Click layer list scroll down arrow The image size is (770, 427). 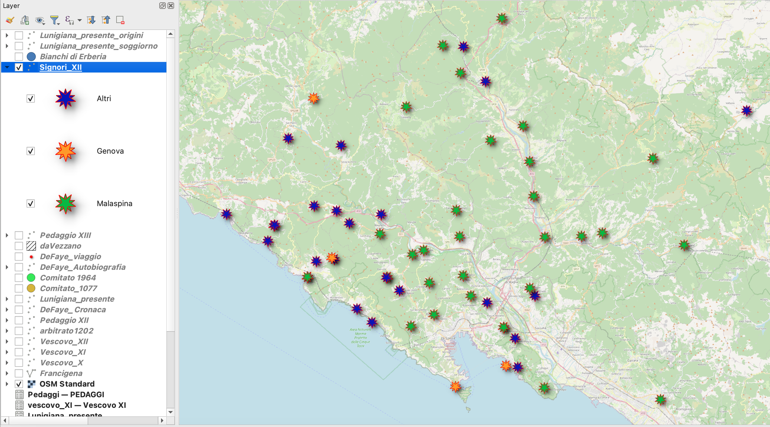(x=171, y=412)
